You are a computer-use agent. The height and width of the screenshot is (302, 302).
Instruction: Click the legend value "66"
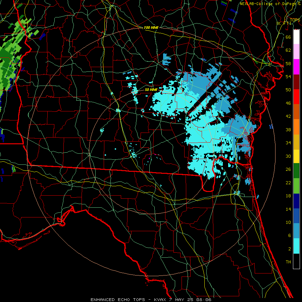point(288,37)
